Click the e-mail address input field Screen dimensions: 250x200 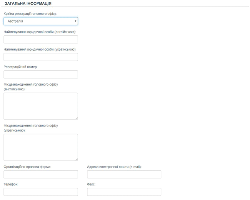pos(124,175)
